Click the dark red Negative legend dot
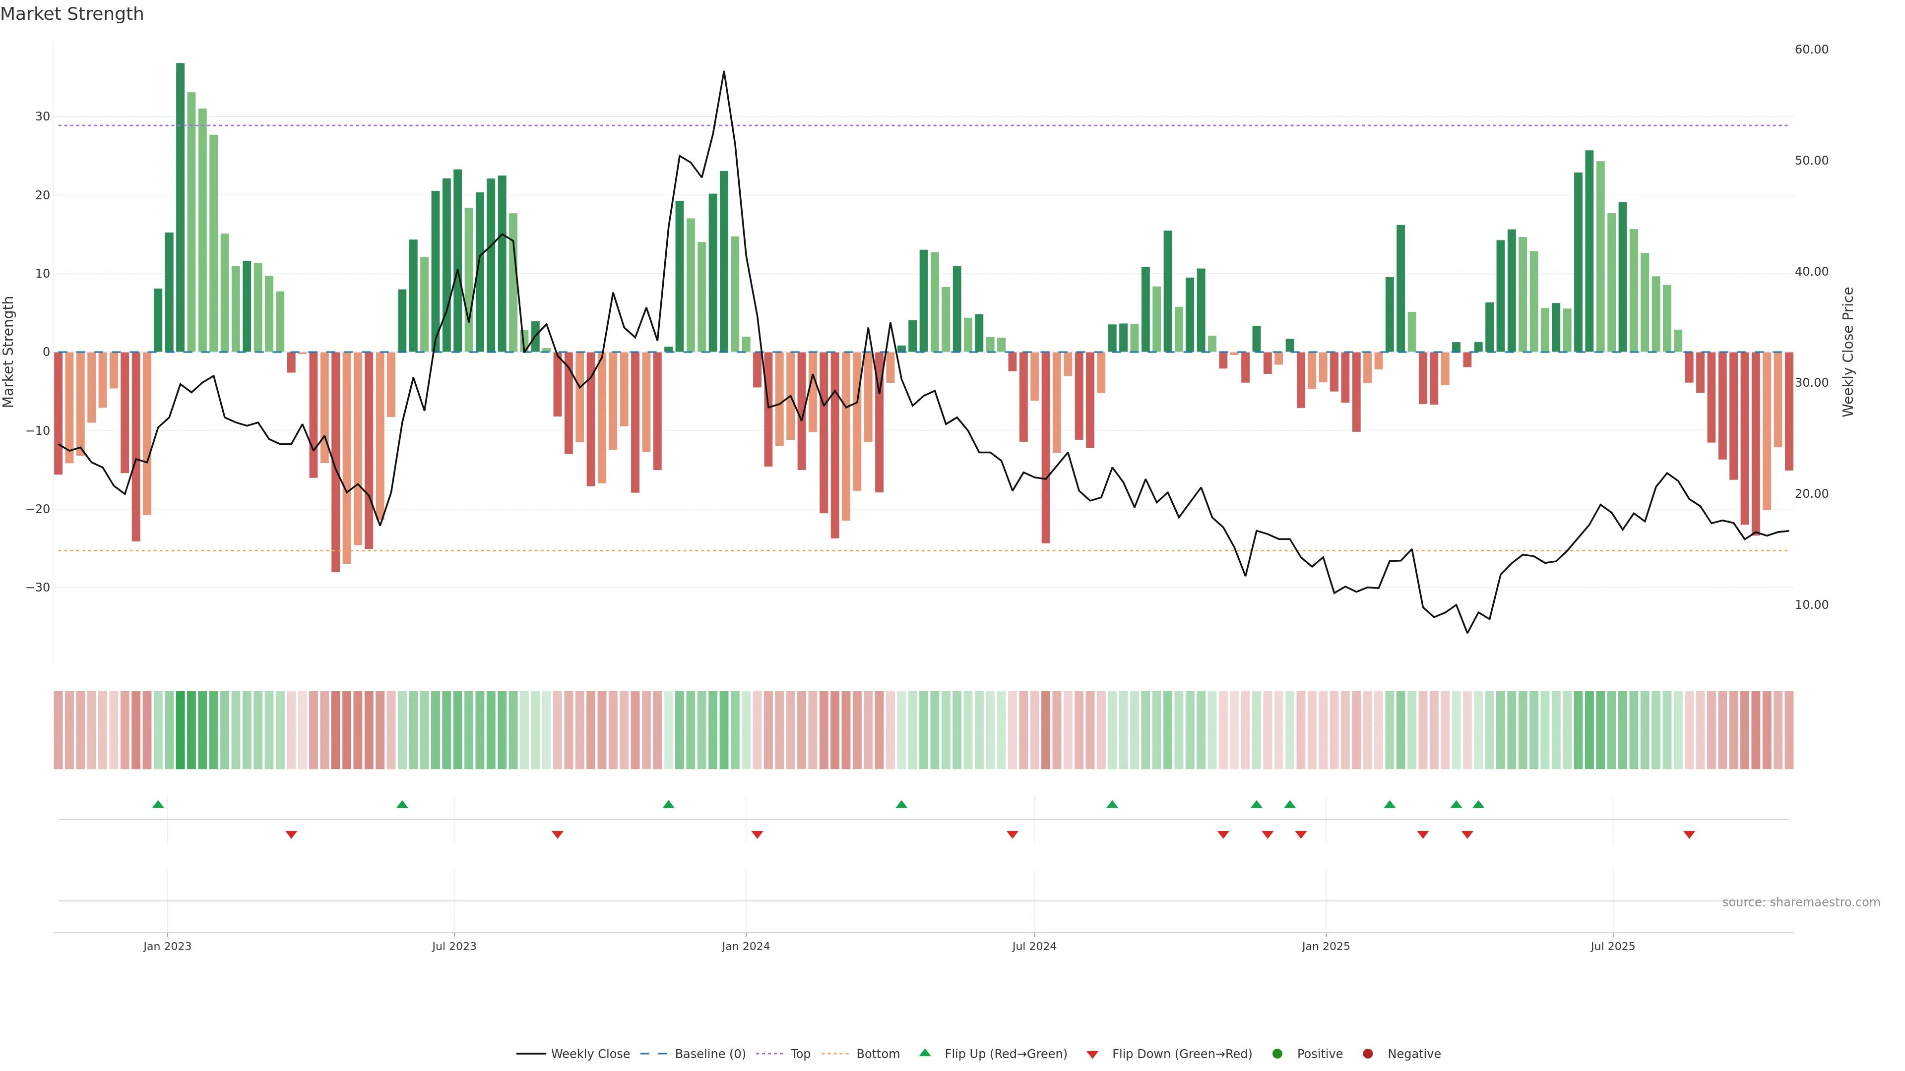The height and width of the screenshot is (1071, 1905). click(x=1367, y=1054)
